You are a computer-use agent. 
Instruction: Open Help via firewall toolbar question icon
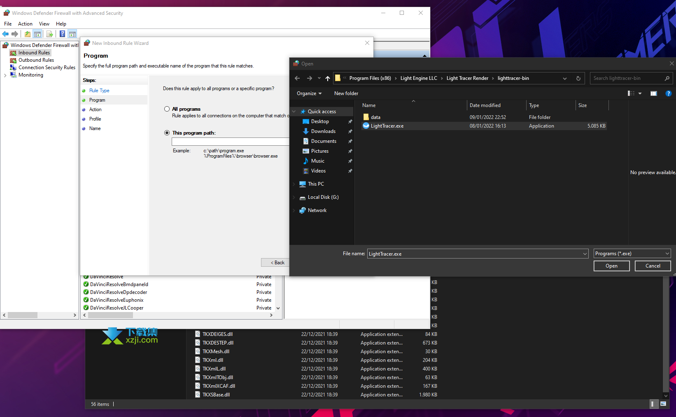tap(62, 34)
